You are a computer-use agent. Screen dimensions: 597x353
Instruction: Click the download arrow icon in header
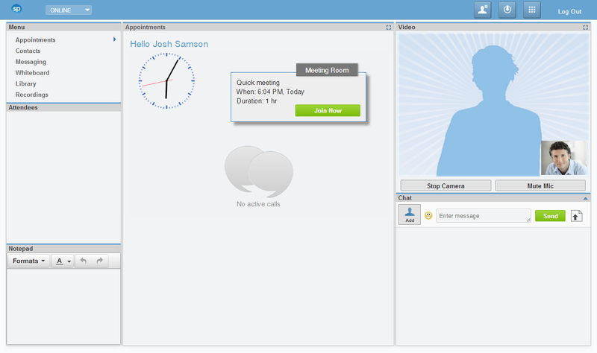pos(507,10)
